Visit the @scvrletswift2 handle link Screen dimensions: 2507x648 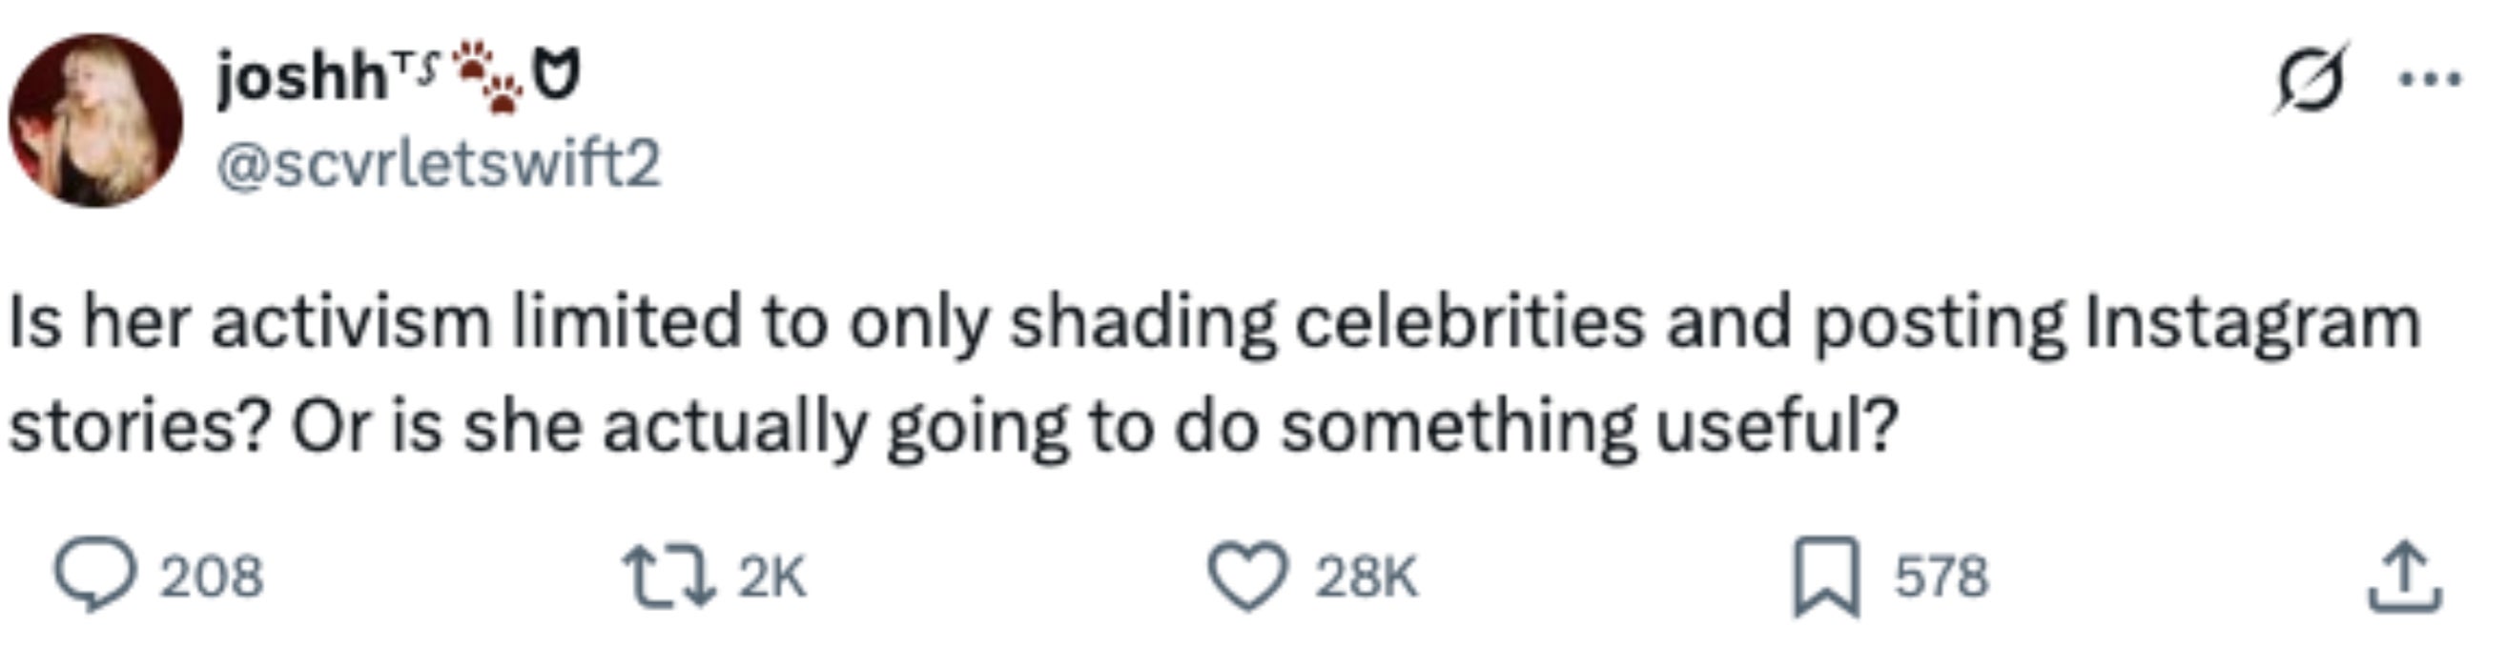(438, 163)
